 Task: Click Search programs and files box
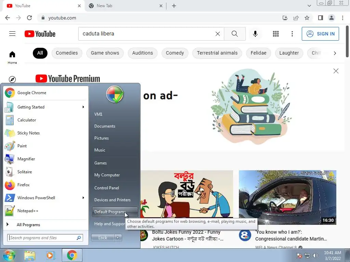point(45,238)
